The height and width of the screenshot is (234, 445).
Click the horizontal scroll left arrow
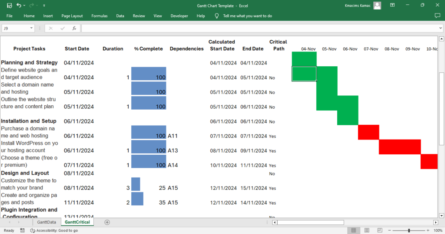pyautogui.click(x=275, y=222)
